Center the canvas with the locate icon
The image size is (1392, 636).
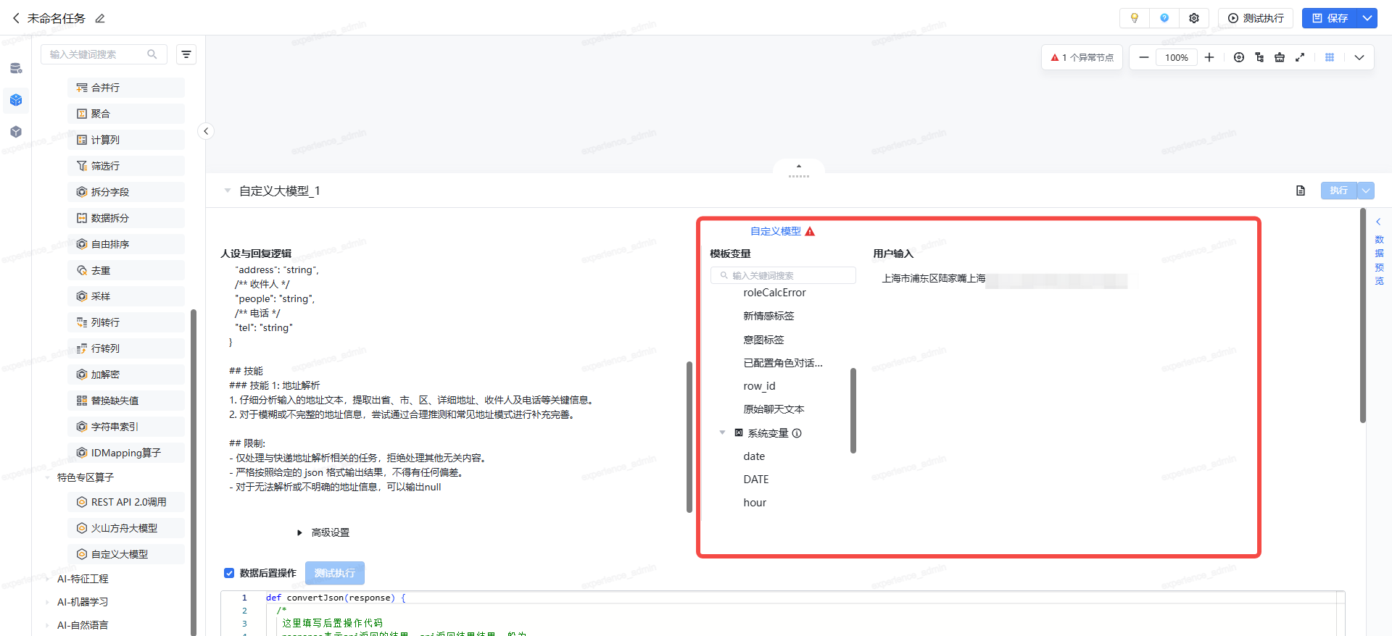(x=1239, y=57)
